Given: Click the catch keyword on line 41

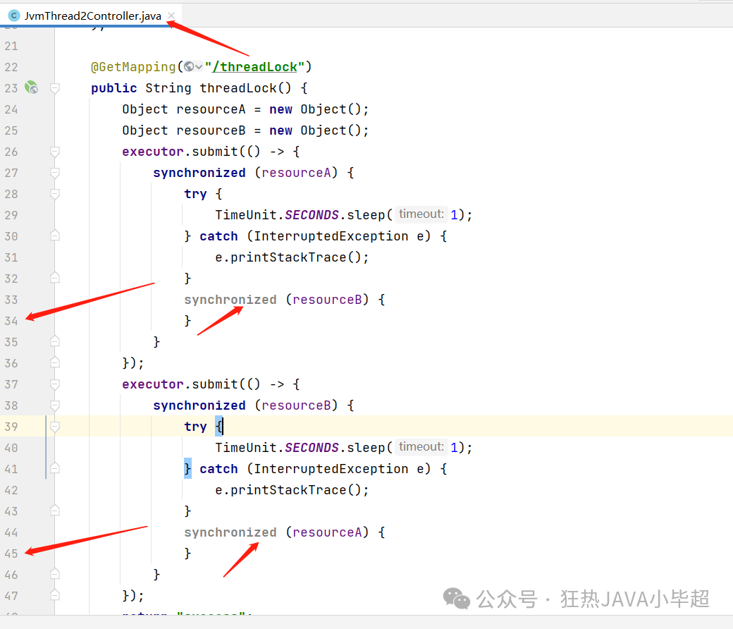Looking at the screenshot, I should [218, 469].
